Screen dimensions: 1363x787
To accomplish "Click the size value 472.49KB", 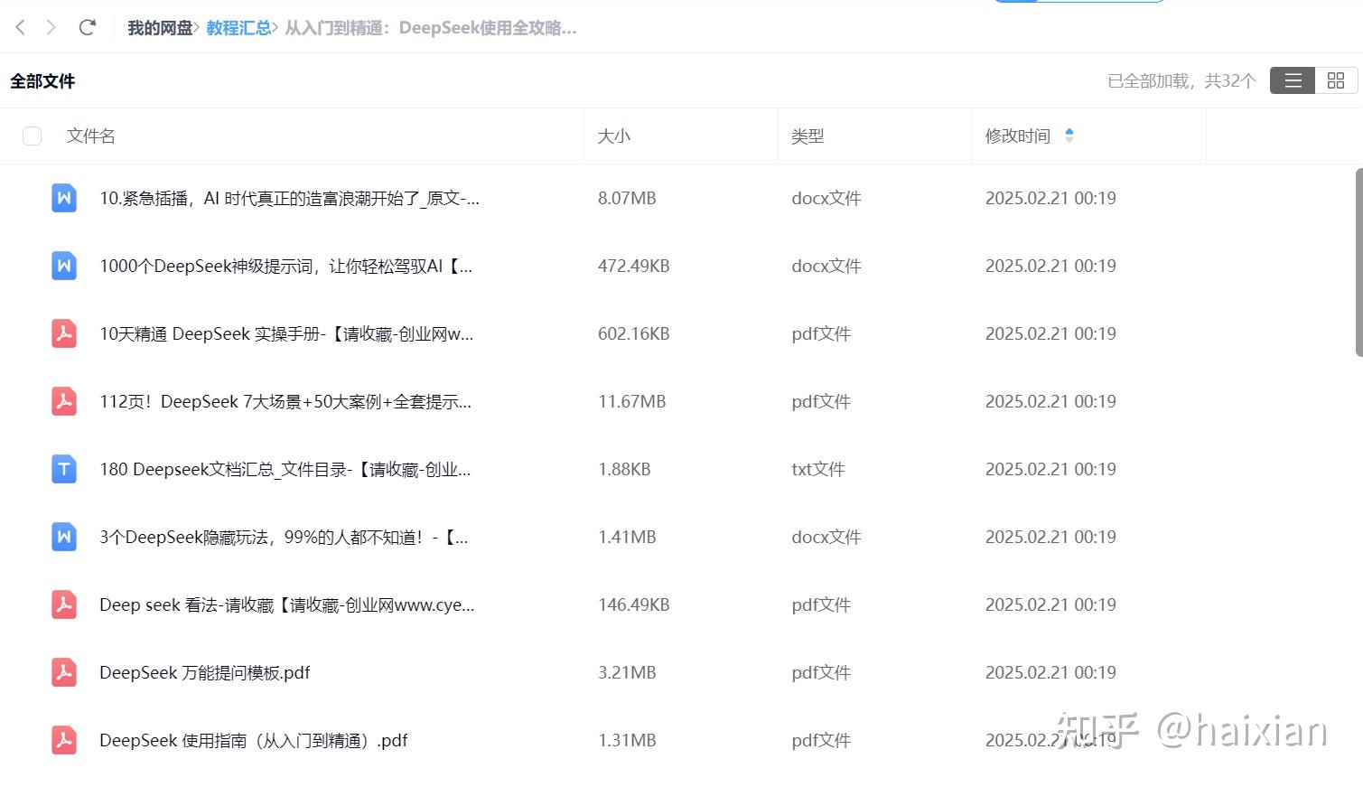I will pos(634,266).
